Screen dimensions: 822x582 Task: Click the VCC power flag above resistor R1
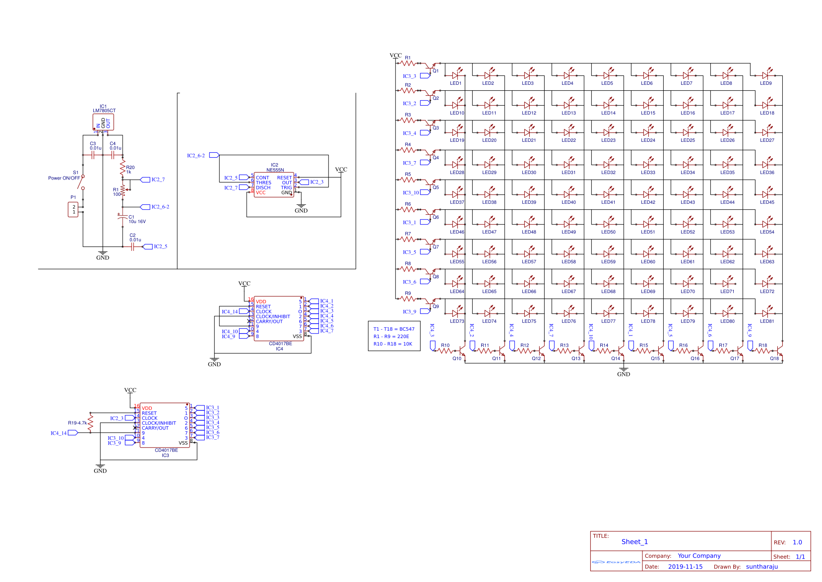[396, 56]
